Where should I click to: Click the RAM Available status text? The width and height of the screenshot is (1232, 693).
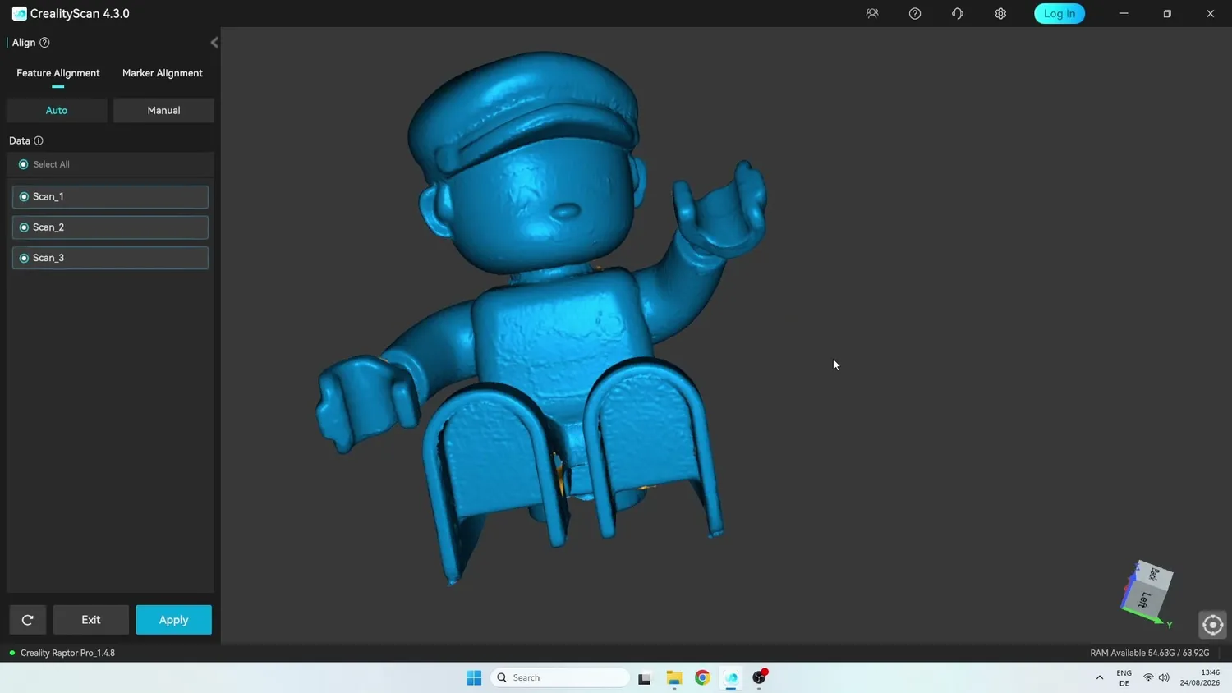click(x=1150, y=654)
